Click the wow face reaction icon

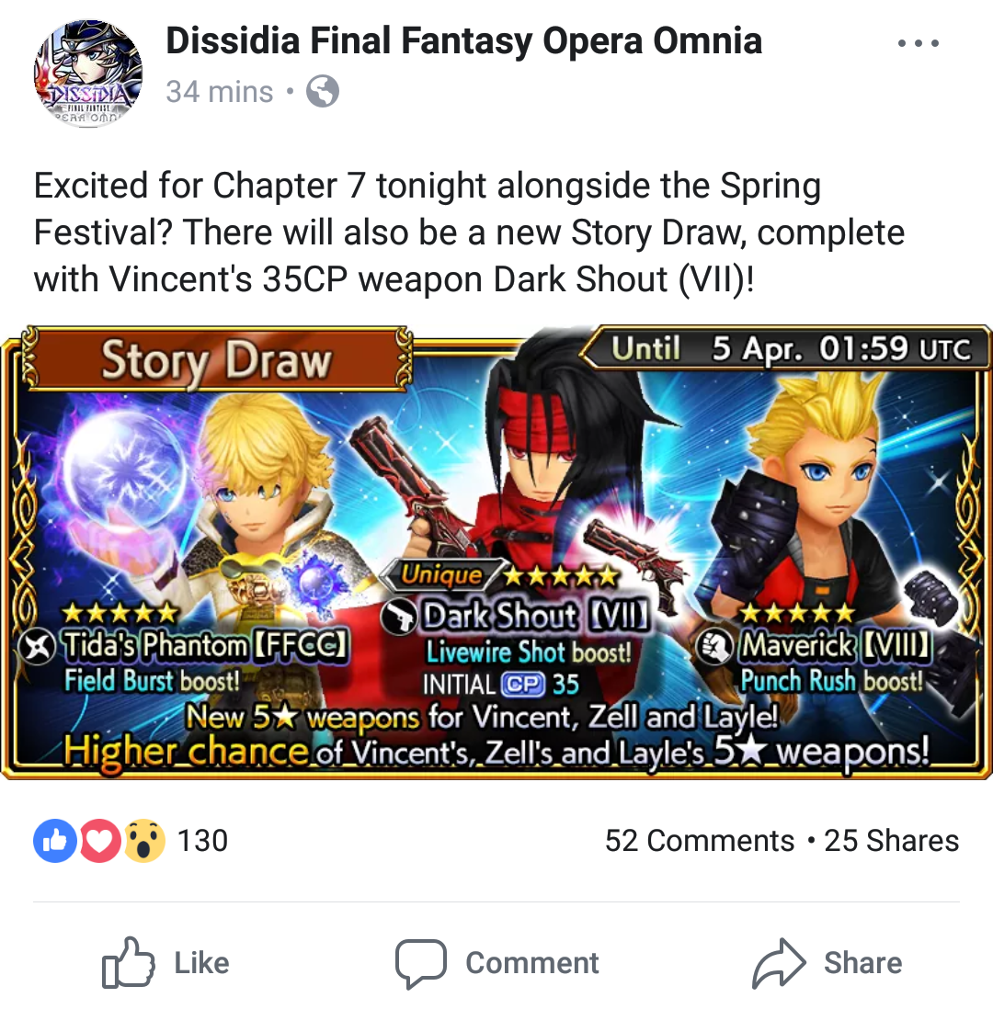(144, 841)
